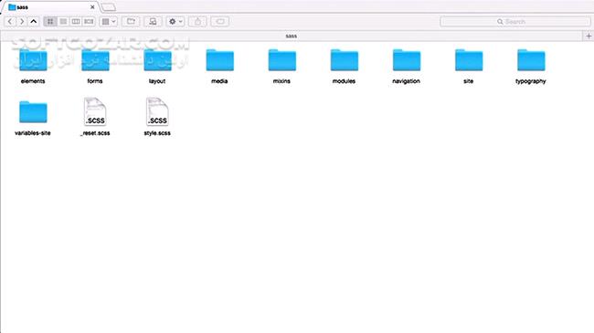
Task: Switch to cover flow view
Action: 89,22
